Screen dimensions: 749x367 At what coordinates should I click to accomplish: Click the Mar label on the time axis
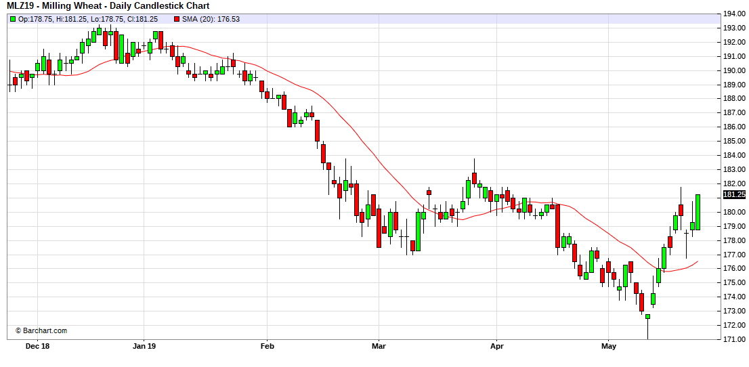coord(379,345)
